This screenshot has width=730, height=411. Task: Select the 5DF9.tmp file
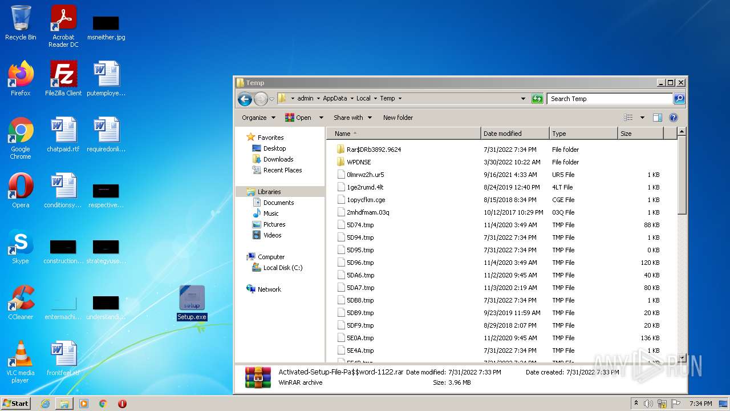pos(360,325)
